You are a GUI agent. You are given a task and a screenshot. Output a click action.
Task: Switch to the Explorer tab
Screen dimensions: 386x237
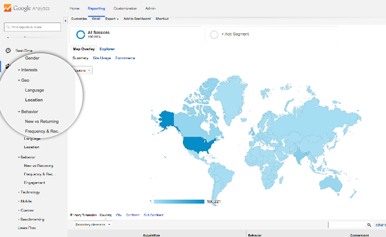[107, 49]
